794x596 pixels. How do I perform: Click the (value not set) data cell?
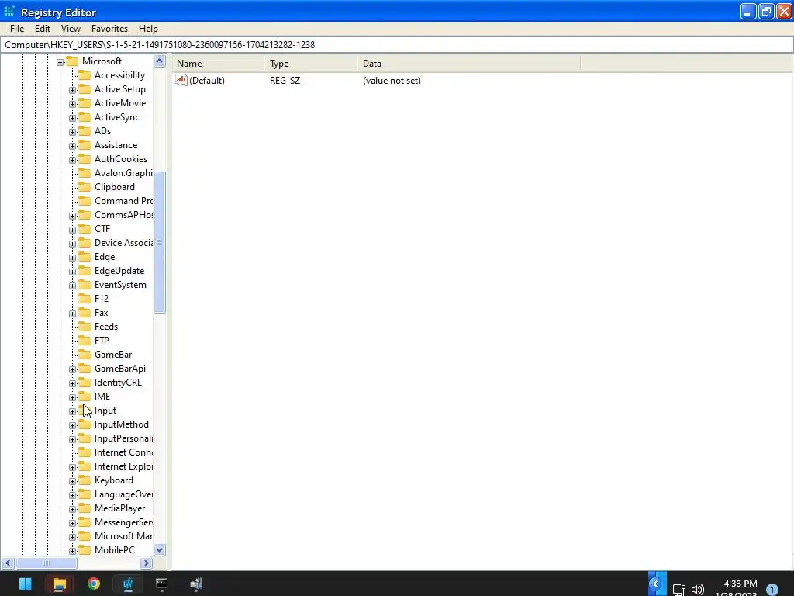(x=392, y=81)
